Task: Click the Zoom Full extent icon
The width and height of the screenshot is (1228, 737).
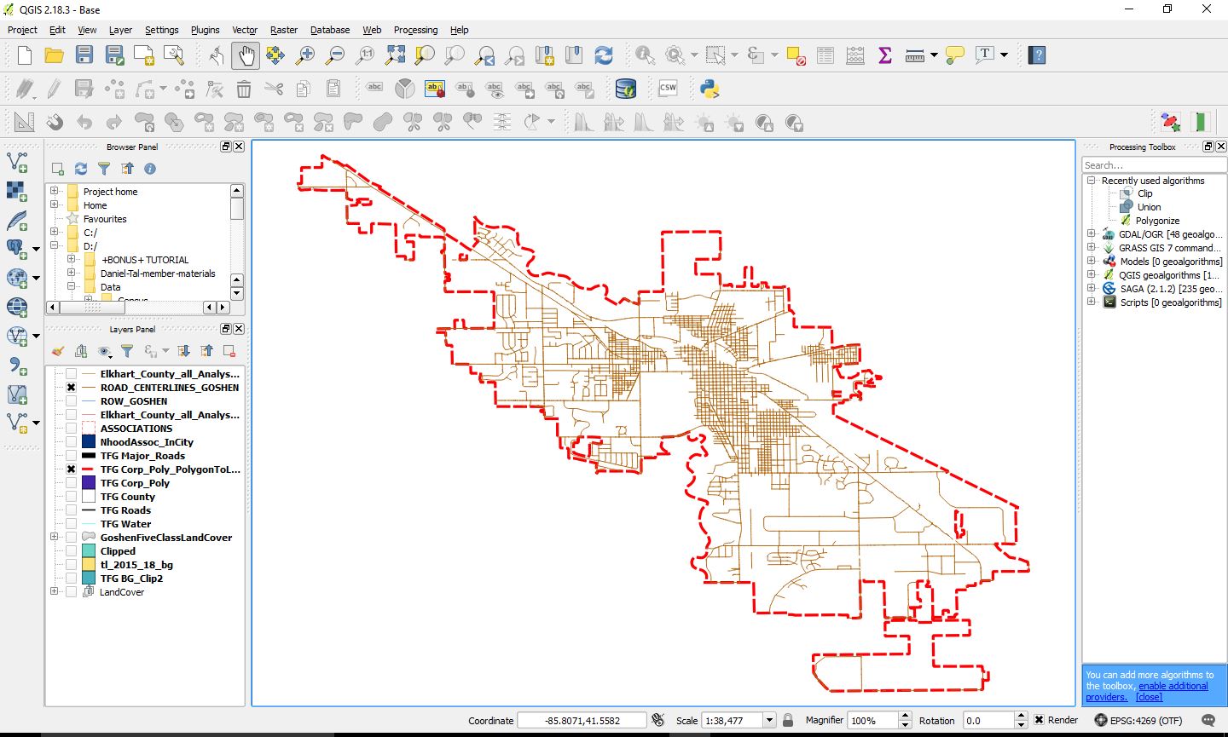Action: click(x=396, y=55)
